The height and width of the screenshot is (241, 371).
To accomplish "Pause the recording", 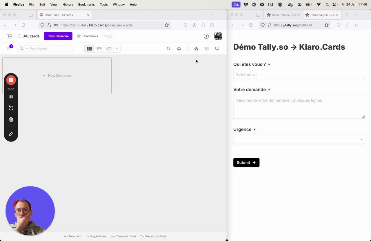I will point(11,97).
